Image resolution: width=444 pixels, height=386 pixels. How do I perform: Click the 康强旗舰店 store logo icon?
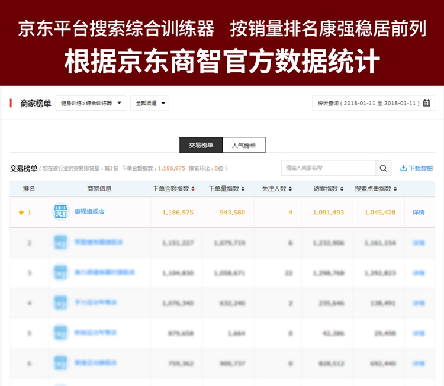point(61,212)
